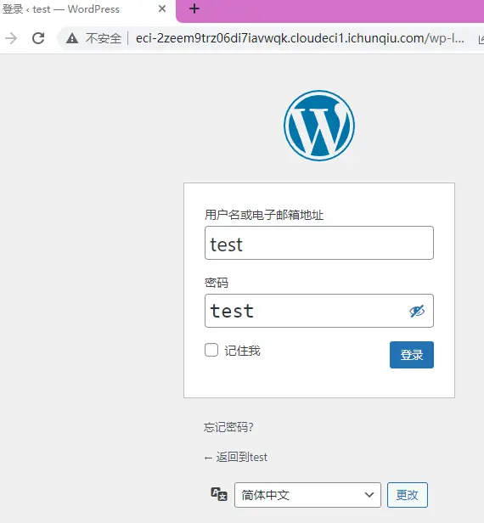Open a new browser tab with plus icon
The height and width of the screenshot is (523, 484).
(x=194, y=8)
